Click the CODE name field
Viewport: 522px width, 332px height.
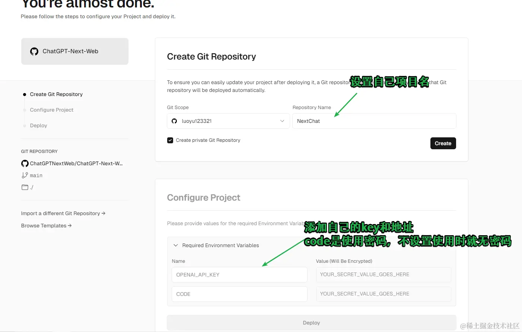(x=239, y=294)
